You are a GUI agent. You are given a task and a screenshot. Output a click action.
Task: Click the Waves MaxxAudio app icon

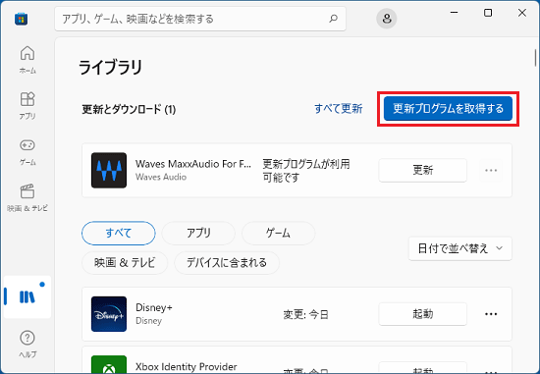[x=109, y=170]
